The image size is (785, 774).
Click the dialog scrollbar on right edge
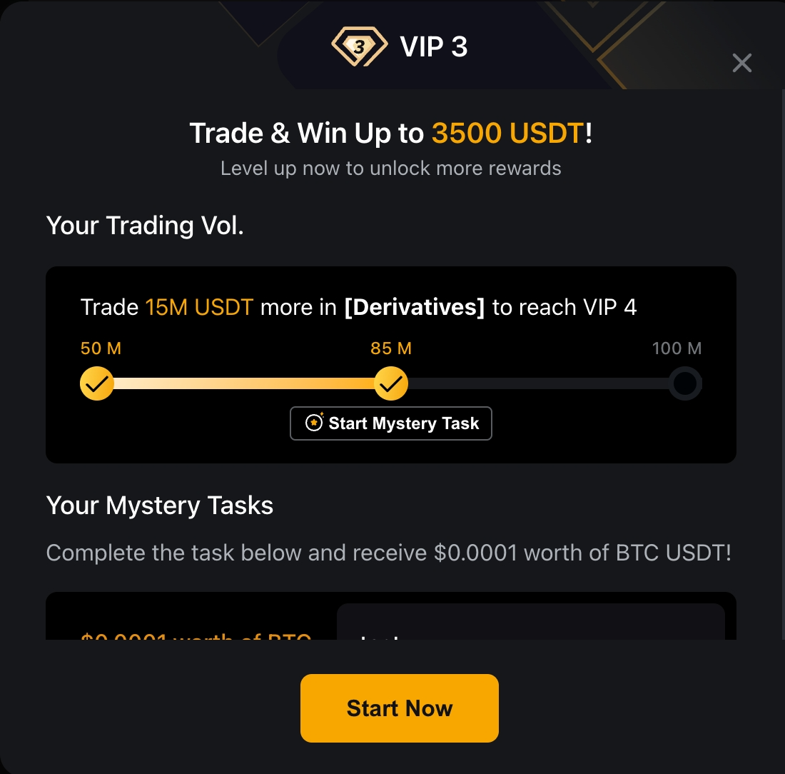(782, 364)
